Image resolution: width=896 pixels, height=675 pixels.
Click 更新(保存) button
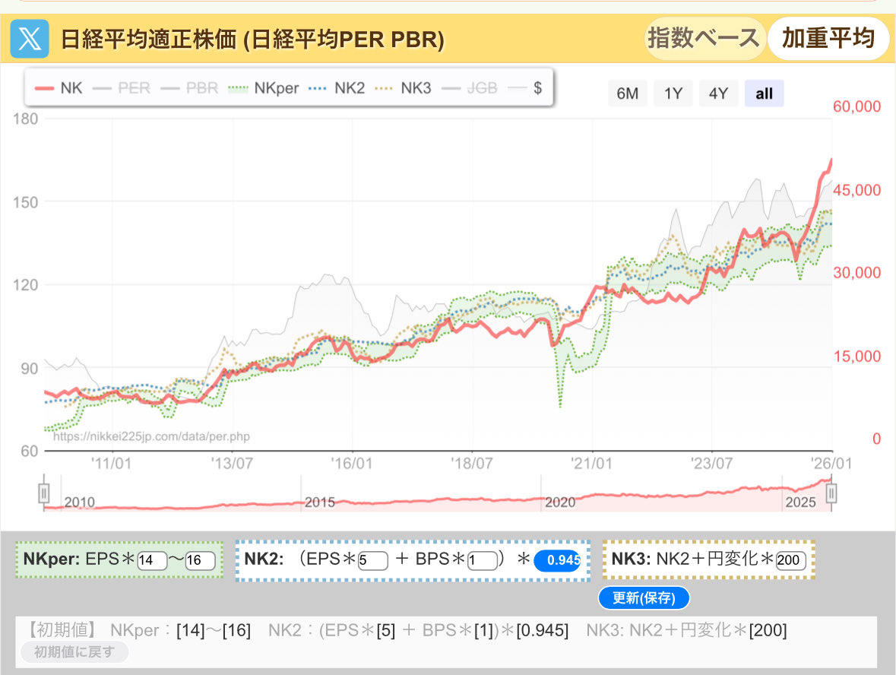coord(644,597)
